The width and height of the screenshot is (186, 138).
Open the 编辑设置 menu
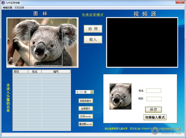click(x=7, y=8)
